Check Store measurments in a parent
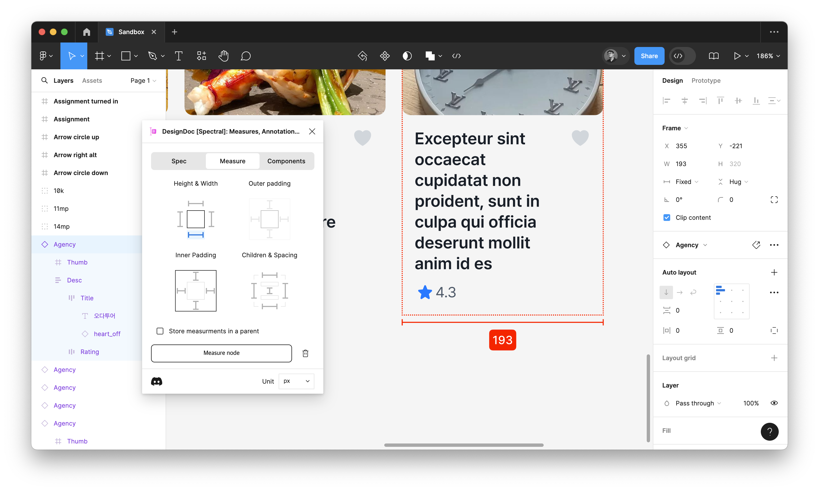This screenshot has height=491, width=819. [160, 331]
